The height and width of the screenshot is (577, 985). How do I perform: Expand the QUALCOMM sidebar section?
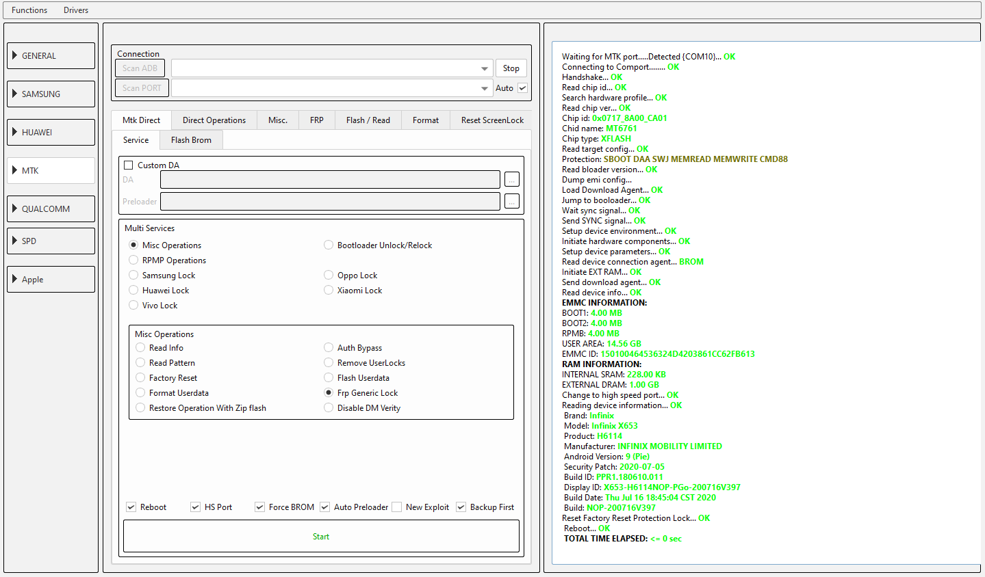coord(51,209)
